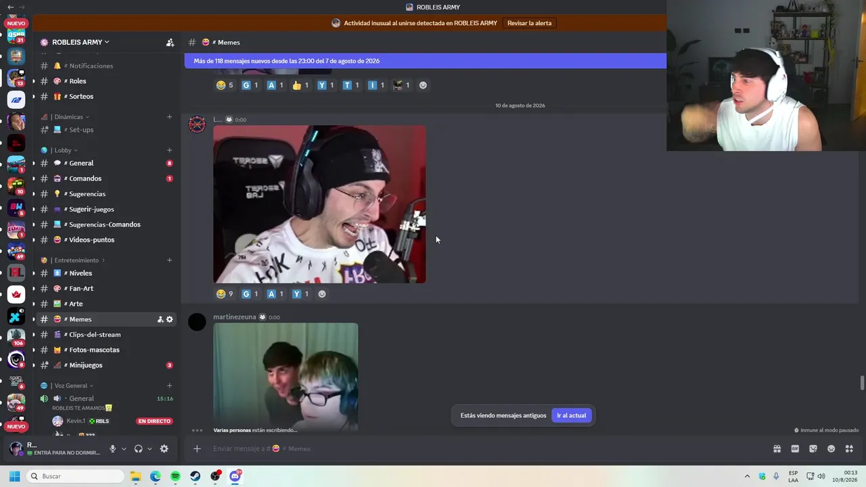Focus the Enviar mensaje input field

[x=487, y=448]
